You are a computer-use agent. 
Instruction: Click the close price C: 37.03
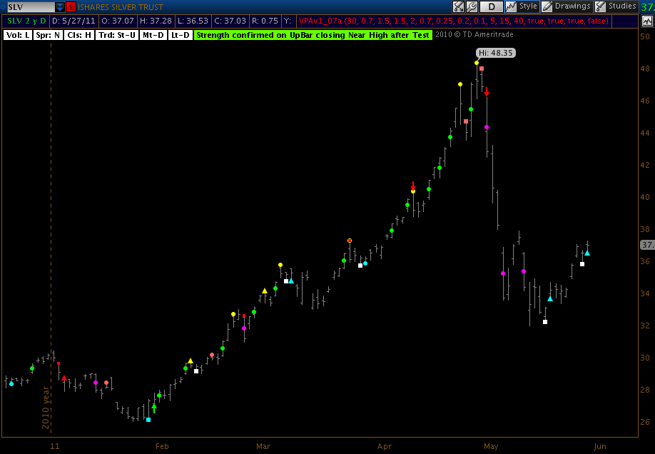[230, 21]
